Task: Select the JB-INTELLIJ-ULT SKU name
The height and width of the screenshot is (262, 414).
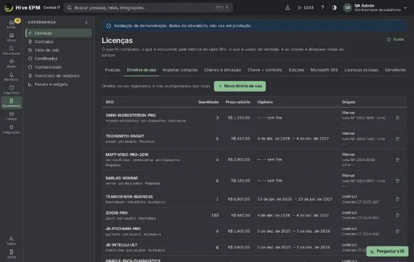Action: pos(121,245)
